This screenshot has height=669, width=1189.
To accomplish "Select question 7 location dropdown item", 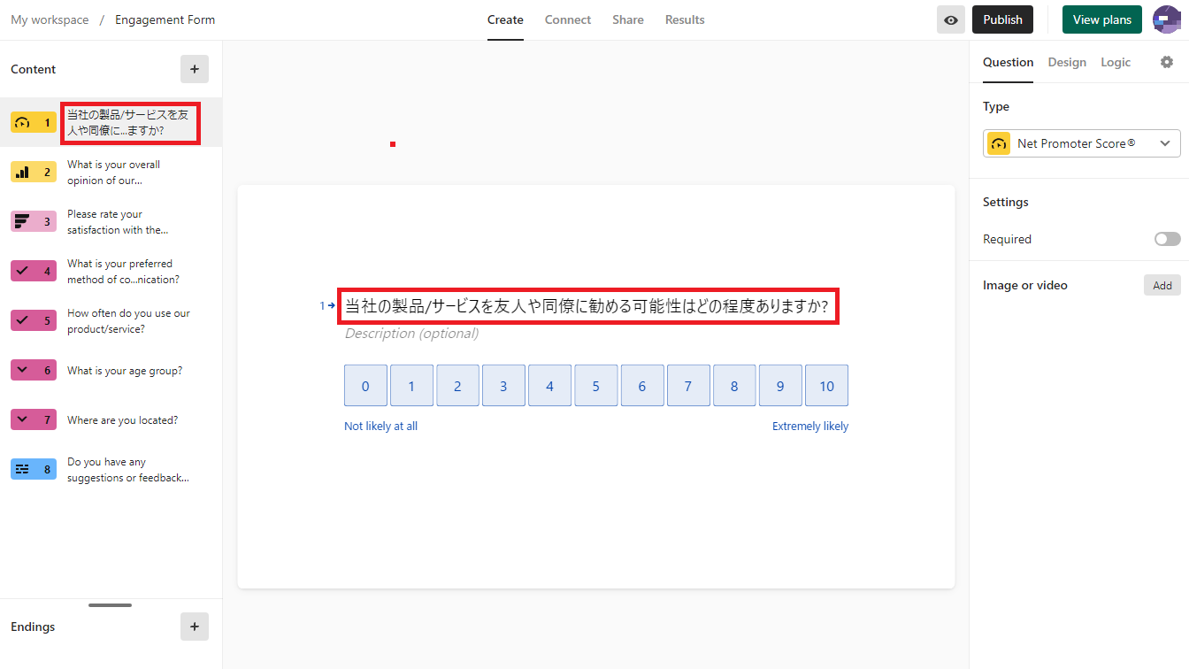I will pos(122,420).
